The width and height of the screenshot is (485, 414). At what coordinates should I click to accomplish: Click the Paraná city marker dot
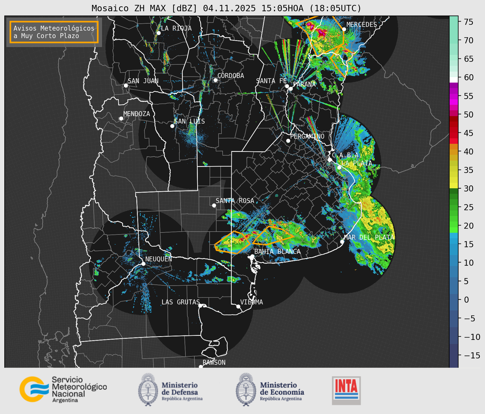291,89
